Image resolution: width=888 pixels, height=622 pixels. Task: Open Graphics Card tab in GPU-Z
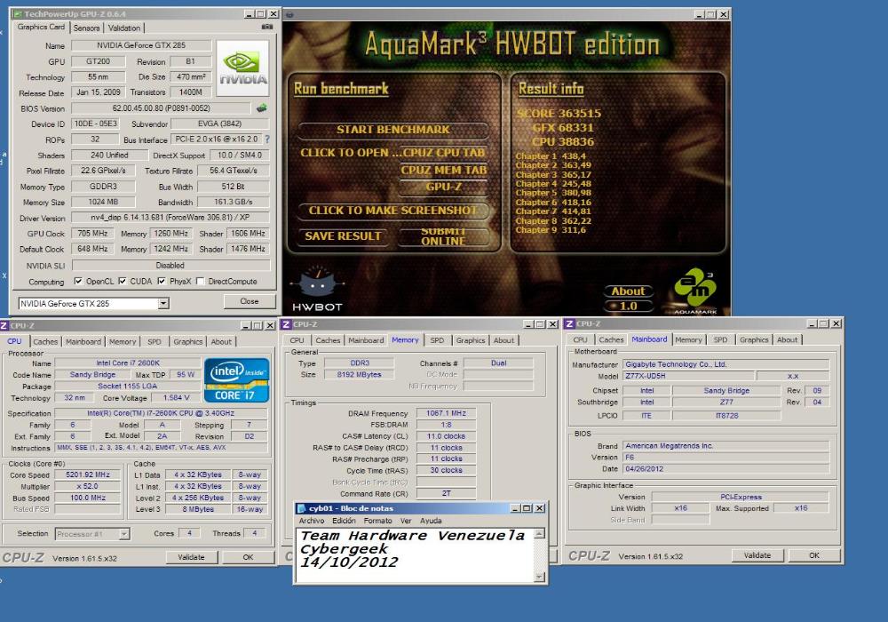tap(41, 27)
